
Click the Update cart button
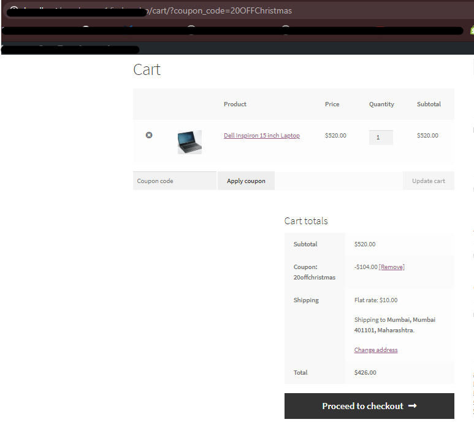point(429,181)
